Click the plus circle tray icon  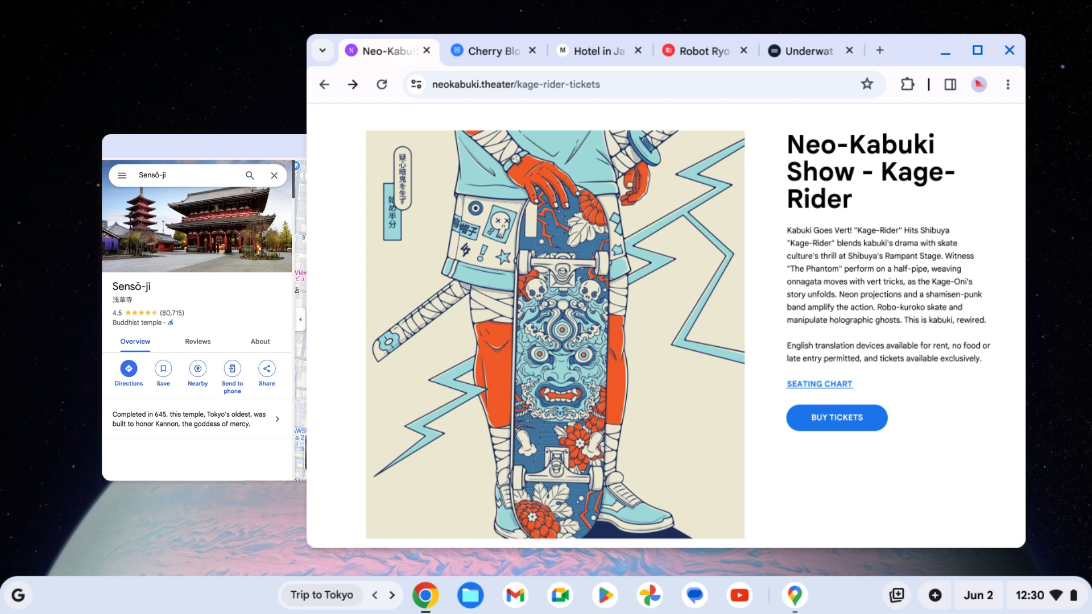tap(935, 595)
